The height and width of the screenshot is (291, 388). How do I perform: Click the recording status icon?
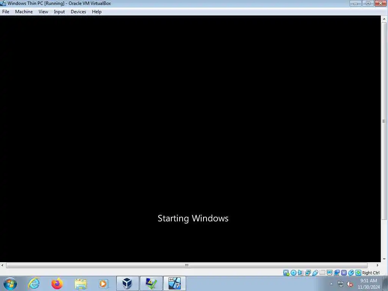click(336, 273)
